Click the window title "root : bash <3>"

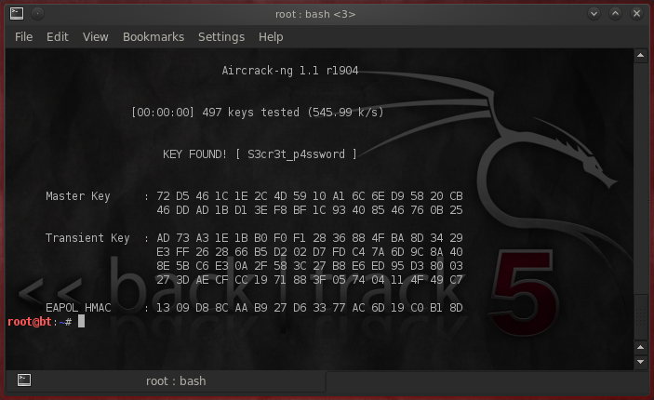point(315,14)
